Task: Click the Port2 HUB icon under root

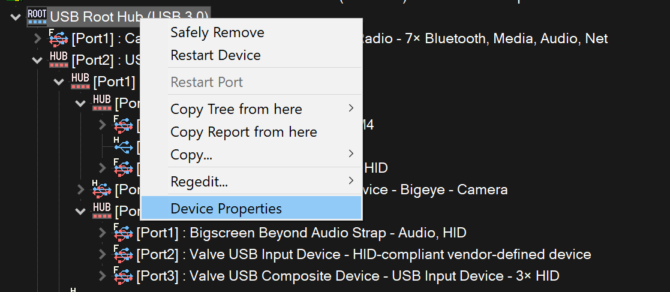Action: point(59,60)
